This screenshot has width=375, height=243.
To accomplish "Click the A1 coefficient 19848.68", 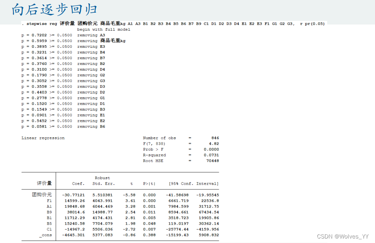I will pyautogui.click(x=75, y=207).
